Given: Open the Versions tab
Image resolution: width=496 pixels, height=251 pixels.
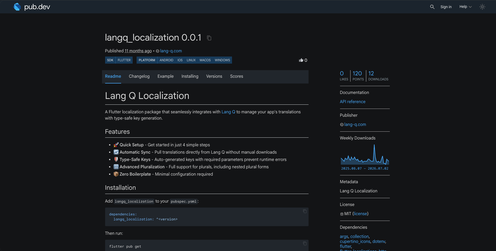Looking at the screenshot, I should point(214,76).
